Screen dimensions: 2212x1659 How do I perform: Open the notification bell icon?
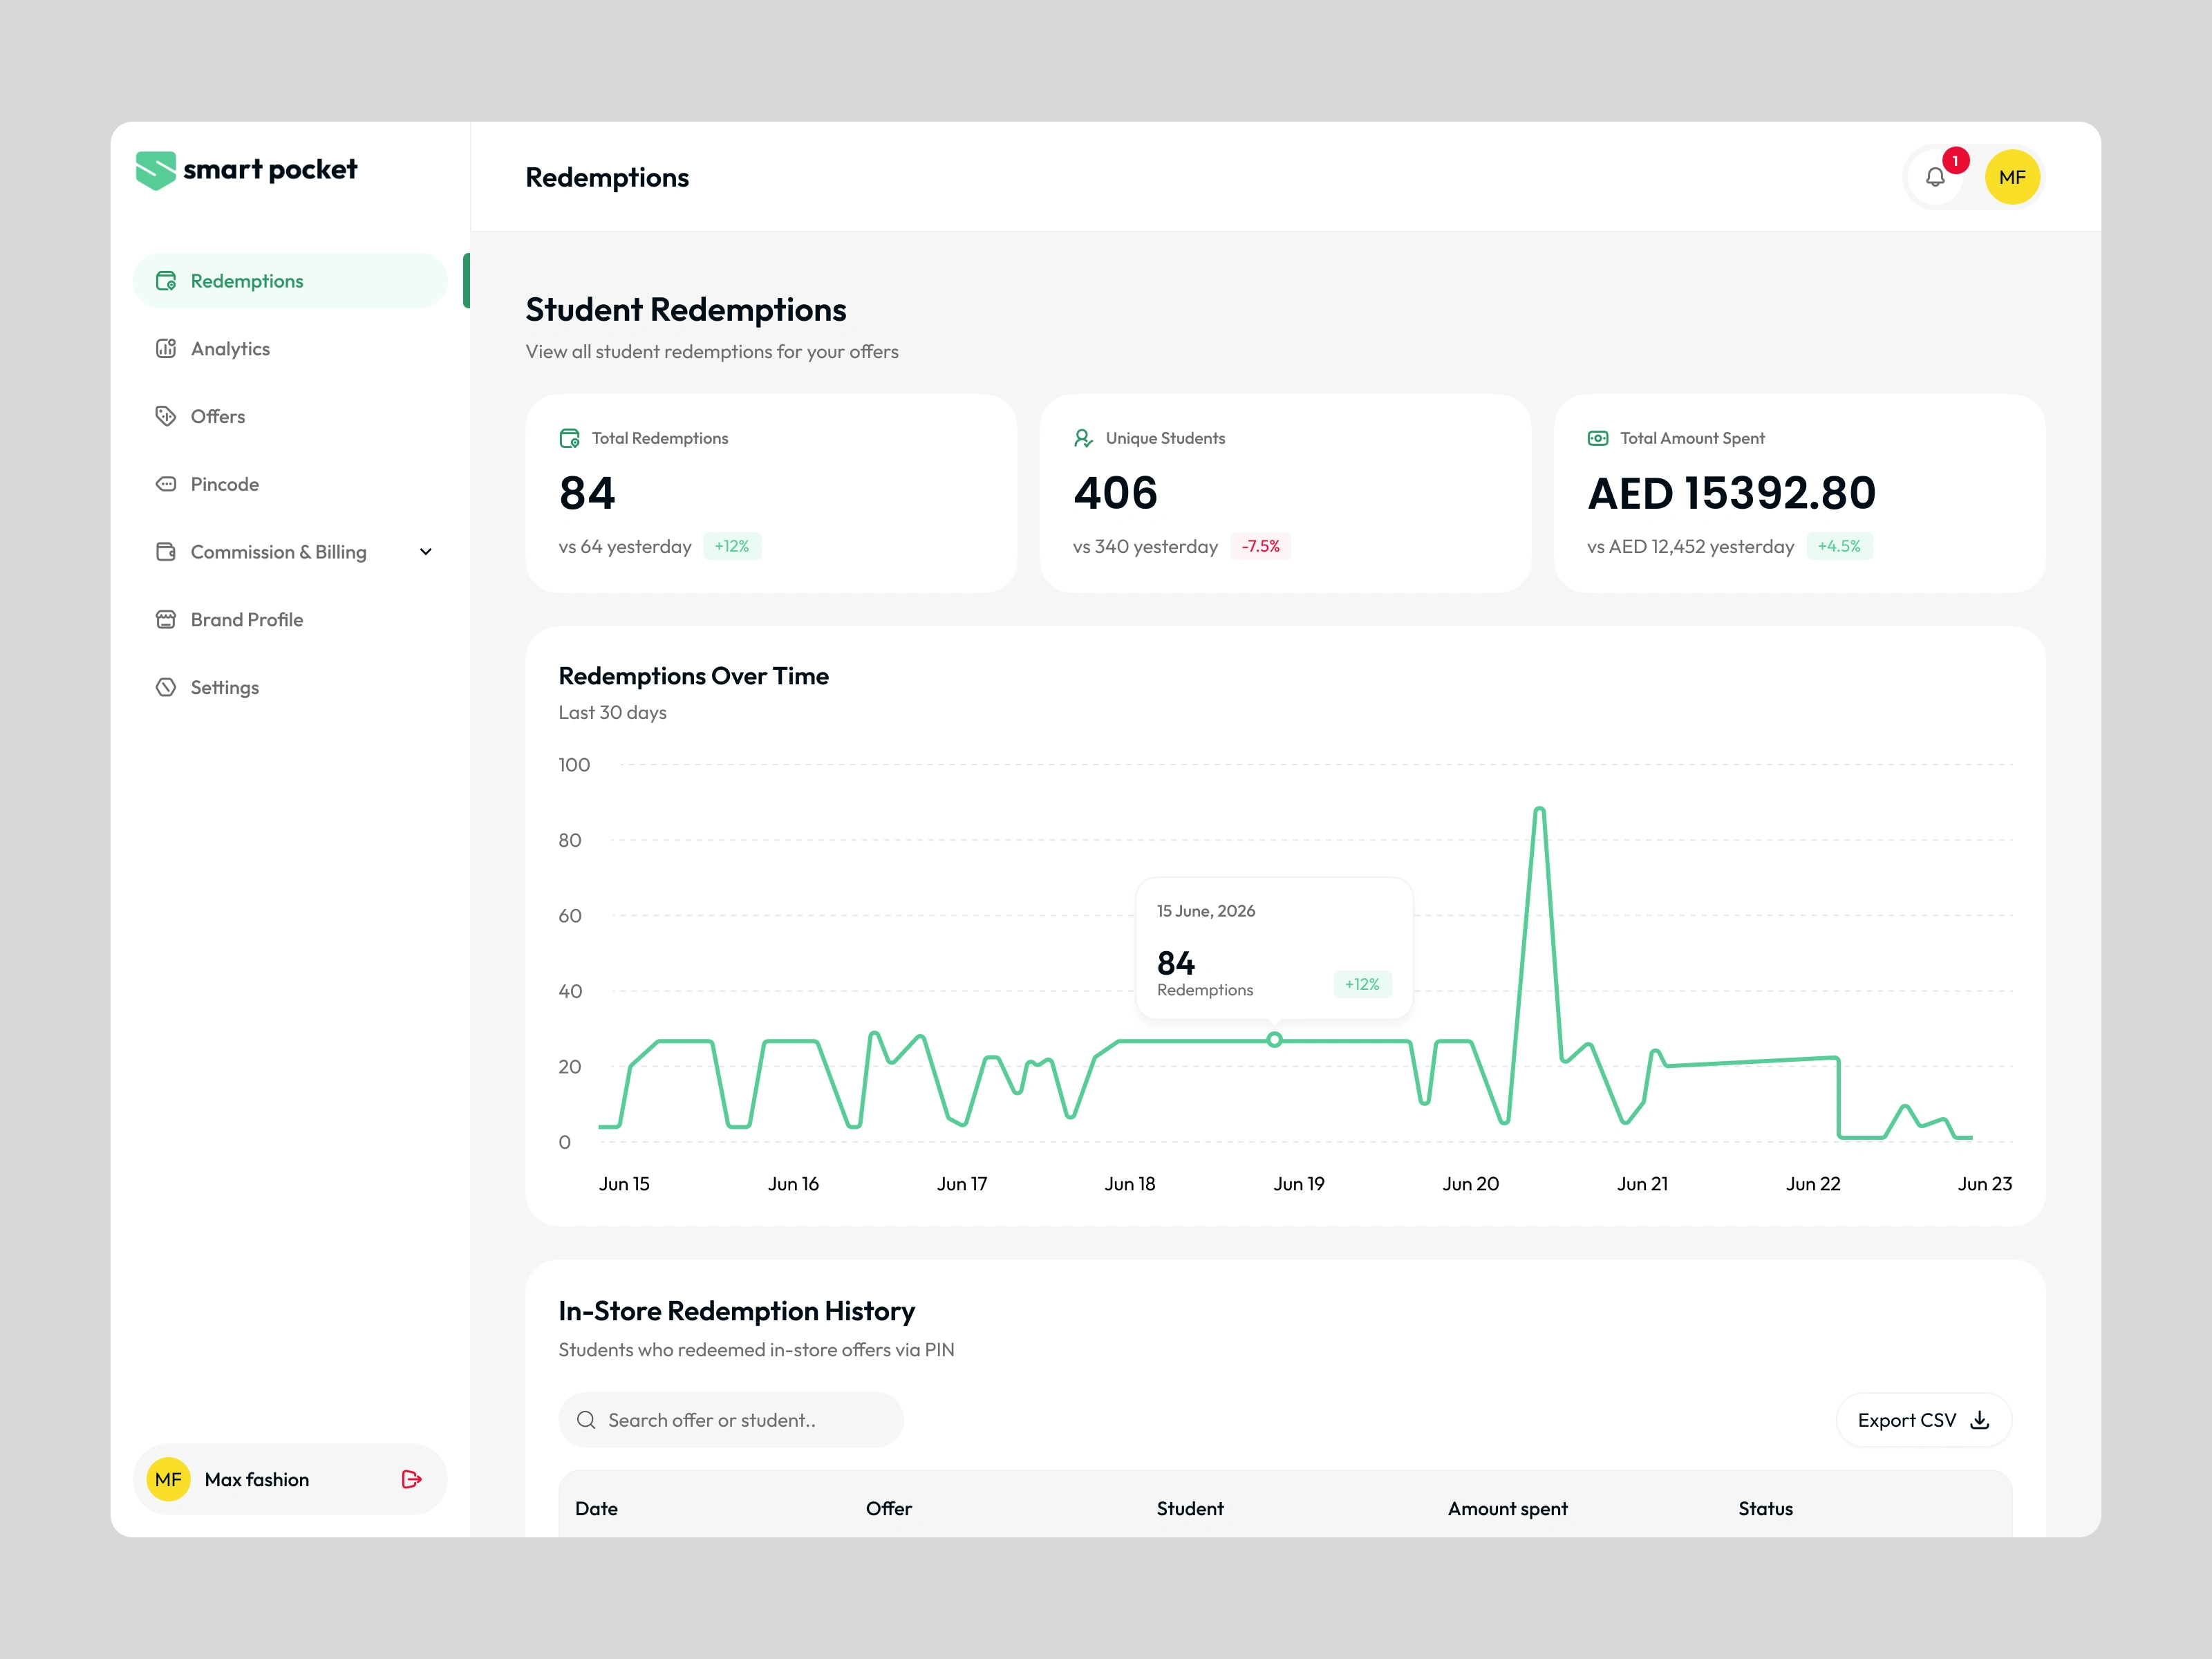(1935, 177)
